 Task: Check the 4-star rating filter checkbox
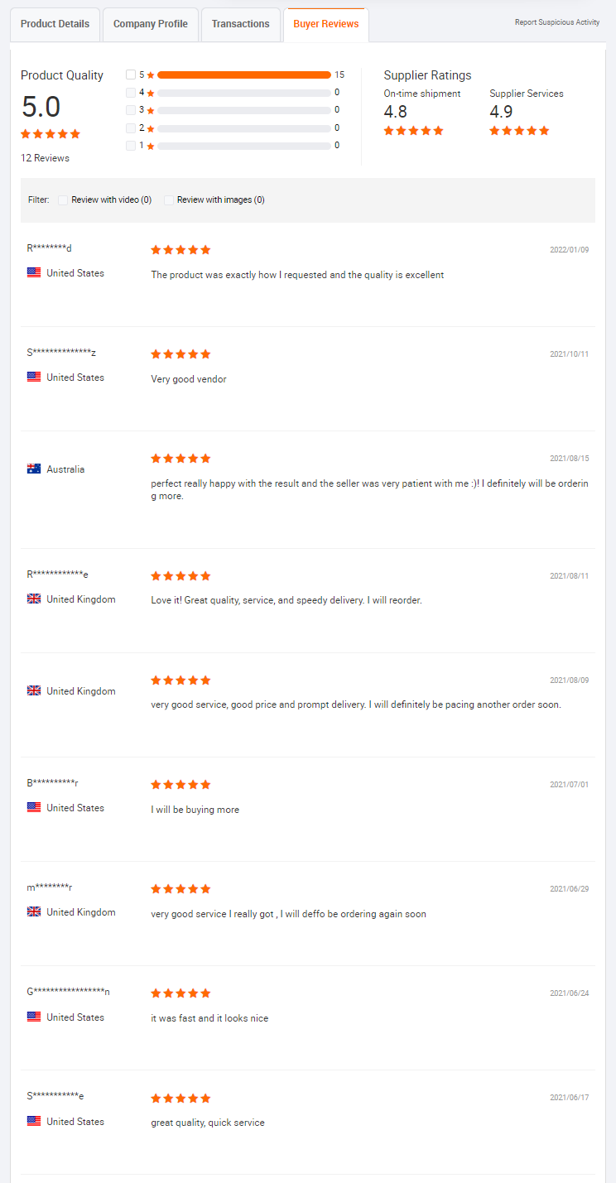[x=131, y=93]
